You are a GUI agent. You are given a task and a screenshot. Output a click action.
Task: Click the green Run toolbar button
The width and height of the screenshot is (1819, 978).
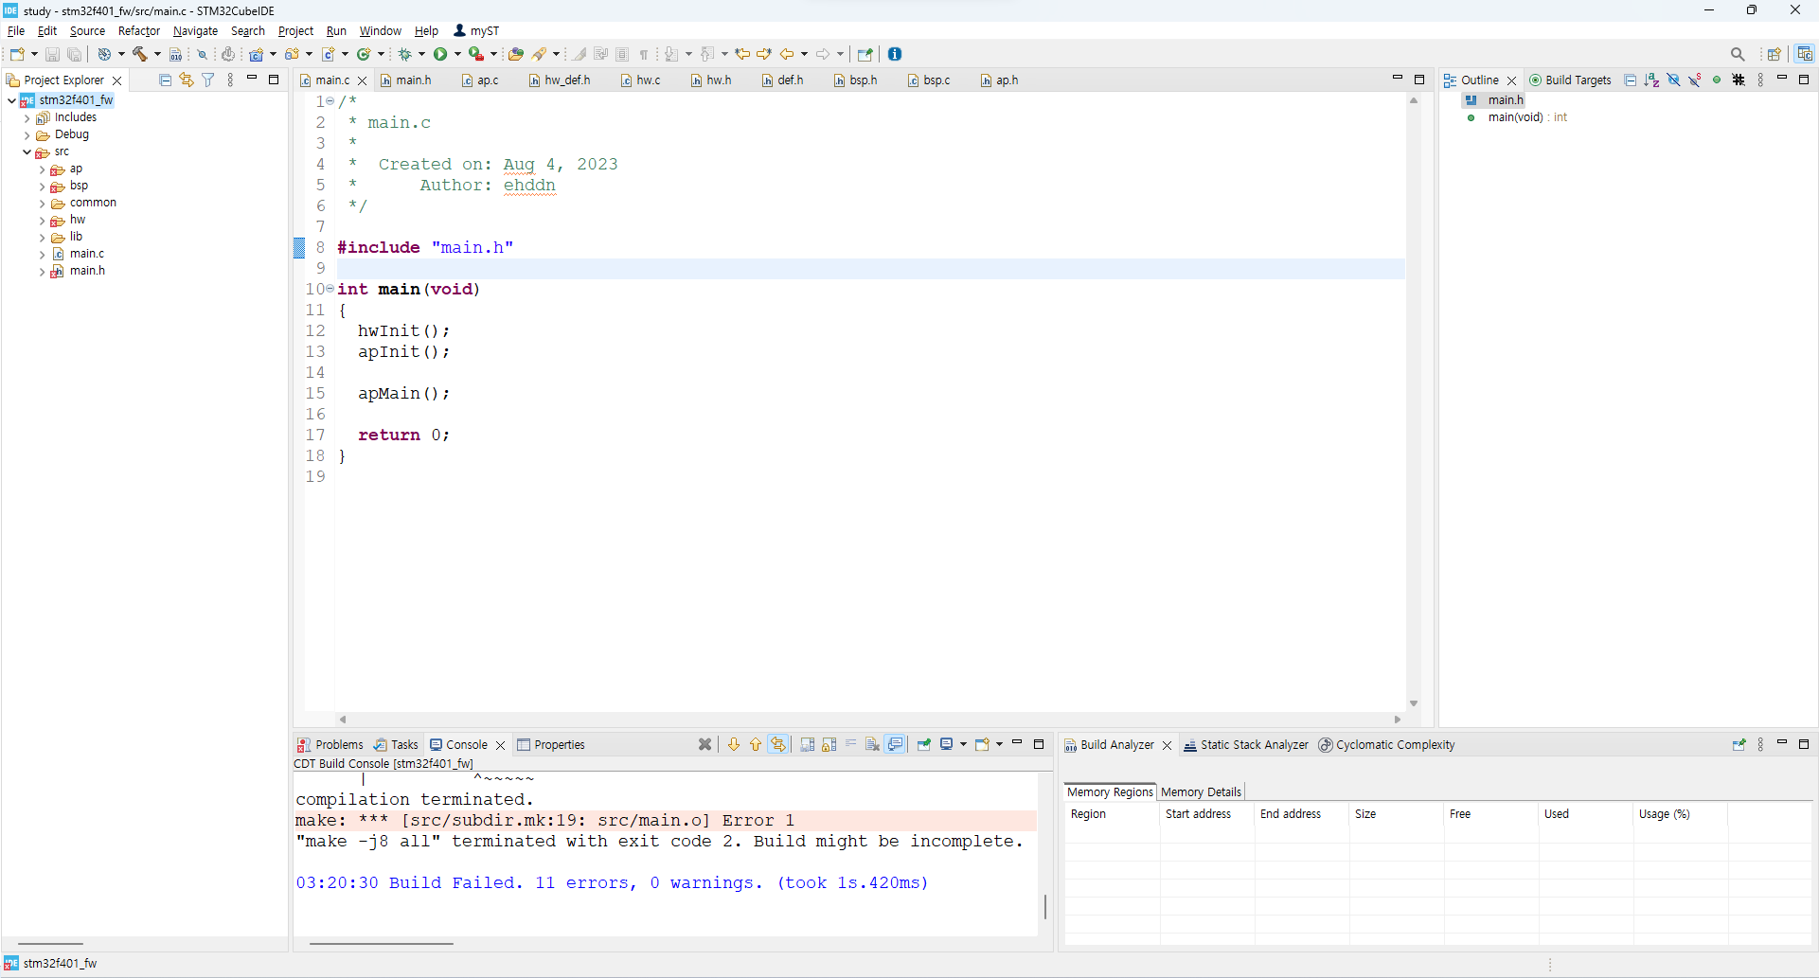click(440, 54)
